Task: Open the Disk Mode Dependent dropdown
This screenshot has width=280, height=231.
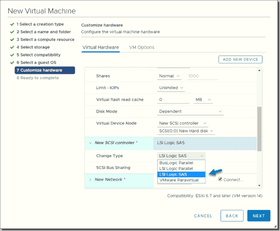Action: (x=190, y=112)
